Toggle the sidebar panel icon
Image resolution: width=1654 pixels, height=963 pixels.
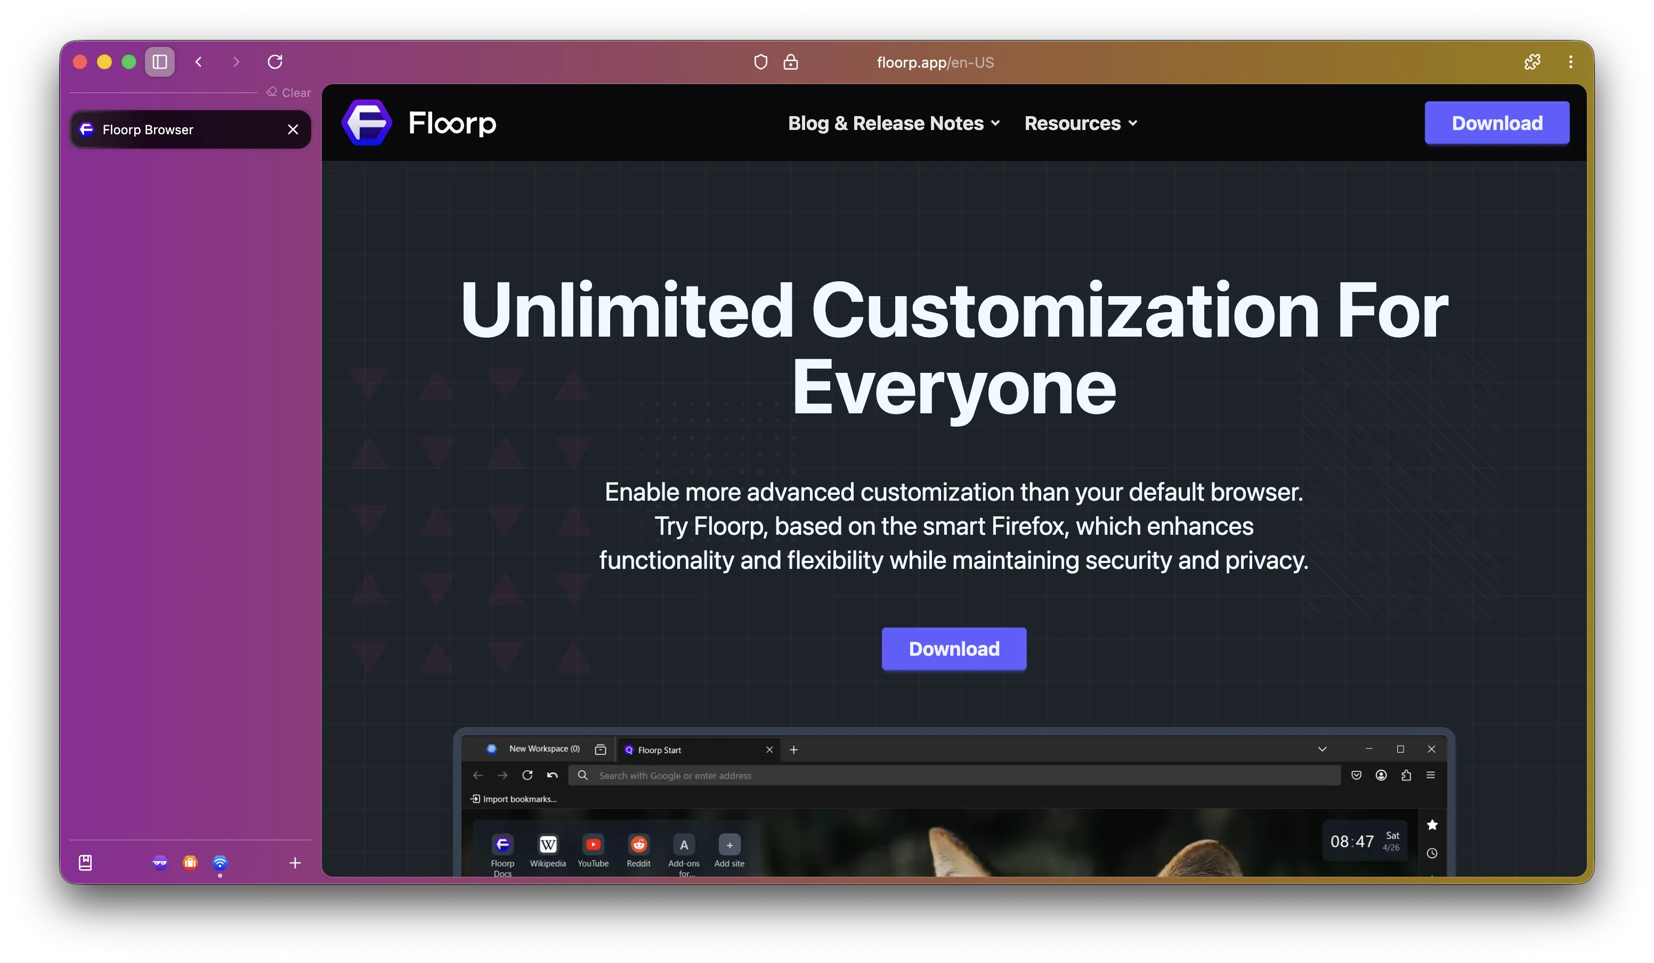[159, 62]
